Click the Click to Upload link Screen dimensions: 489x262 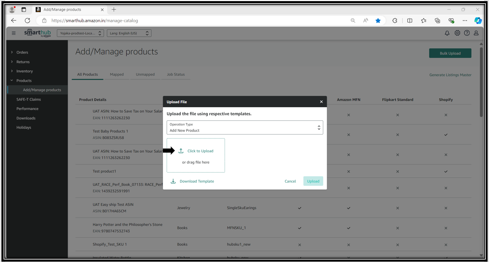200,151
